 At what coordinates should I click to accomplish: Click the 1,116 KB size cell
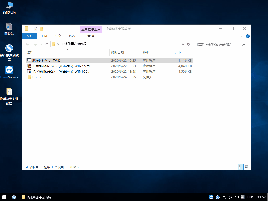click(x=185, y=61)
